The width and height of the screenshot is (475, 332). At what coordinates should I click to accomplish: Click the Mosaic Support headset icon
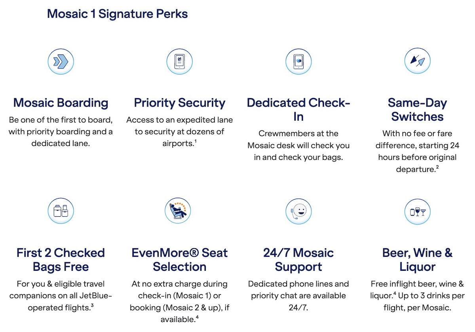(298, 211)
